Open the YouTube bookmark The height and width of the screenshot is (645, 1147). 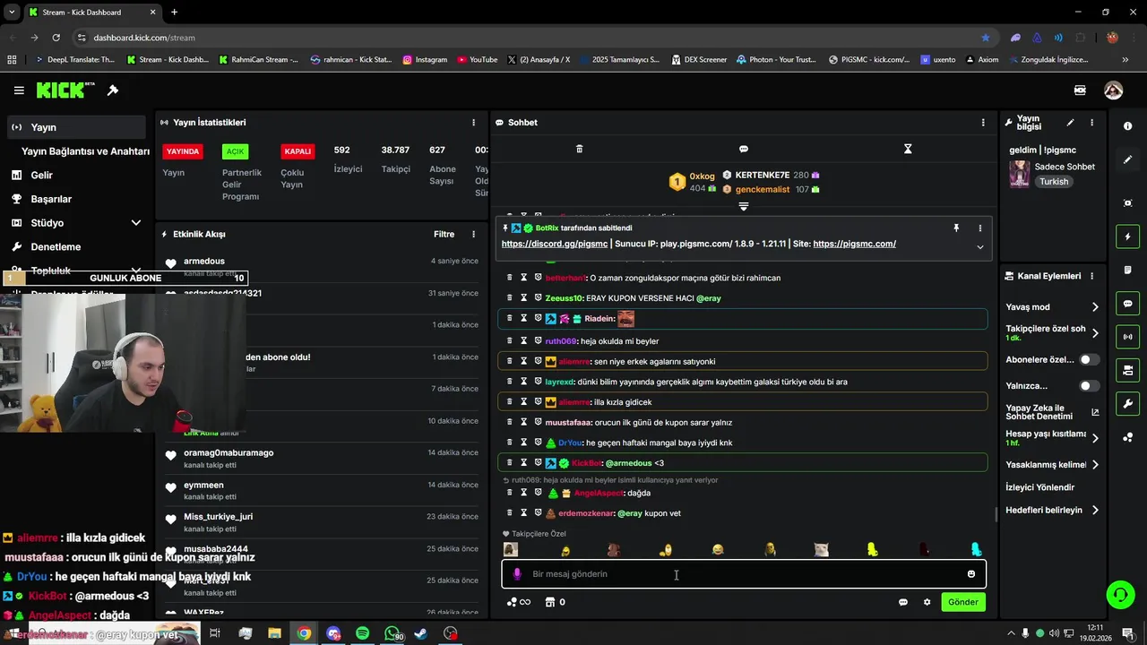pos(477,60)
